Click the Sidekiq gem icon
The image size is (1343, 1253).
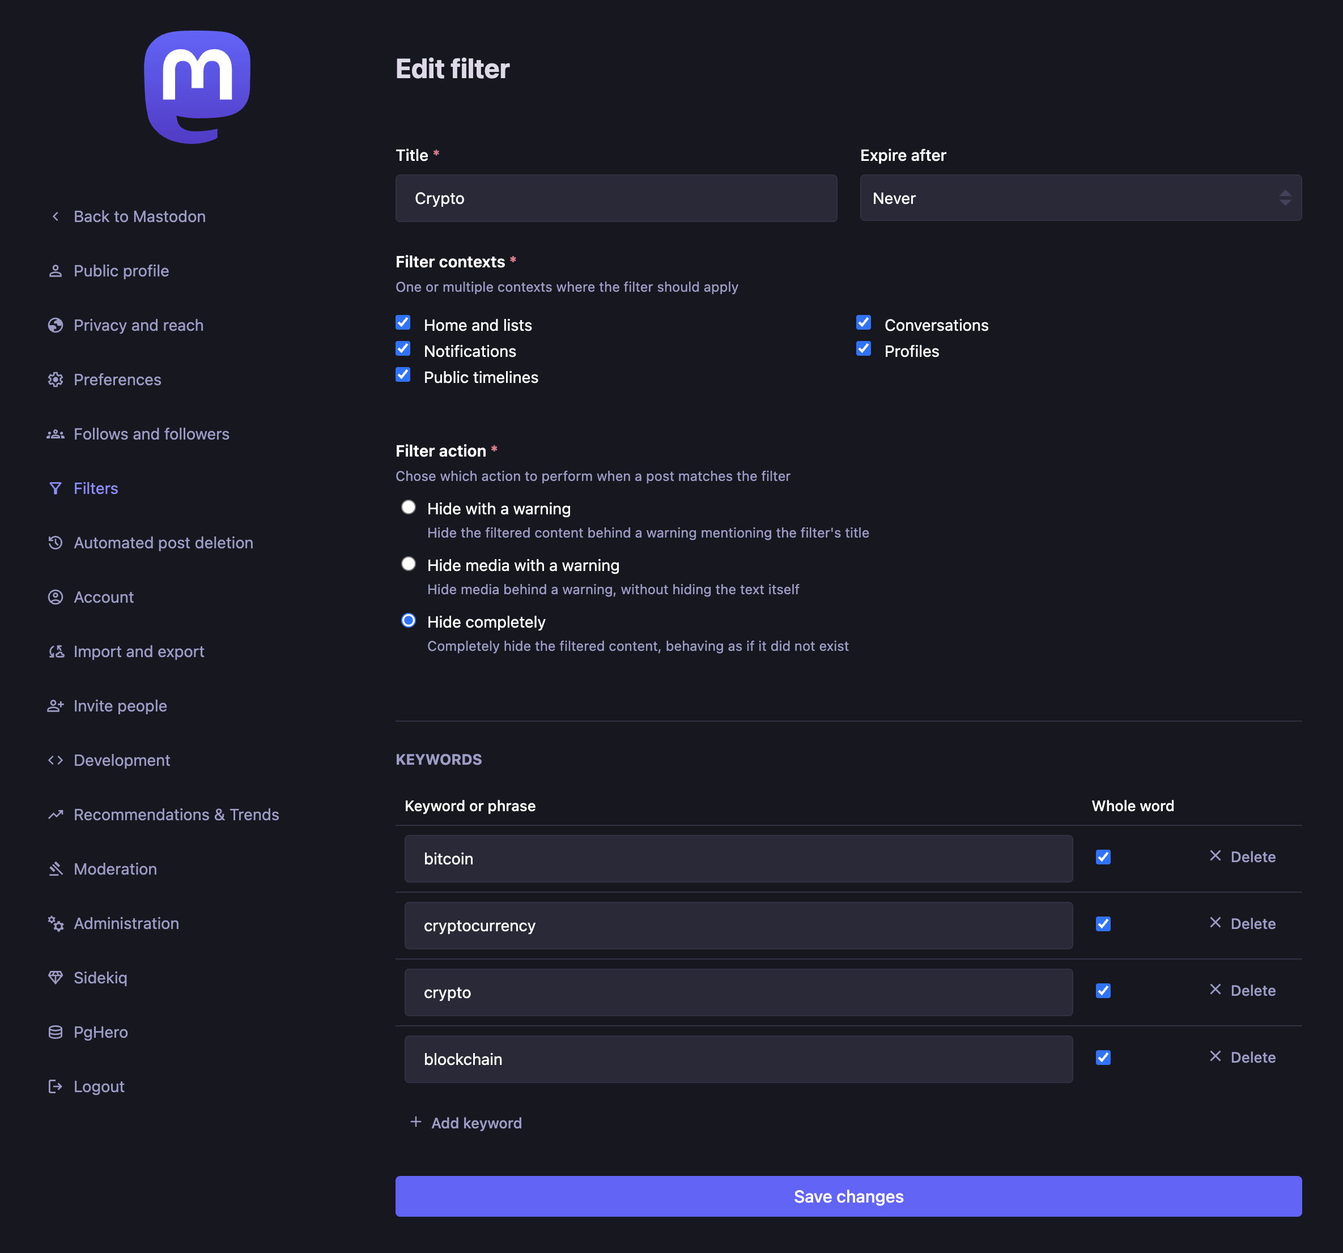click(56, 977)
